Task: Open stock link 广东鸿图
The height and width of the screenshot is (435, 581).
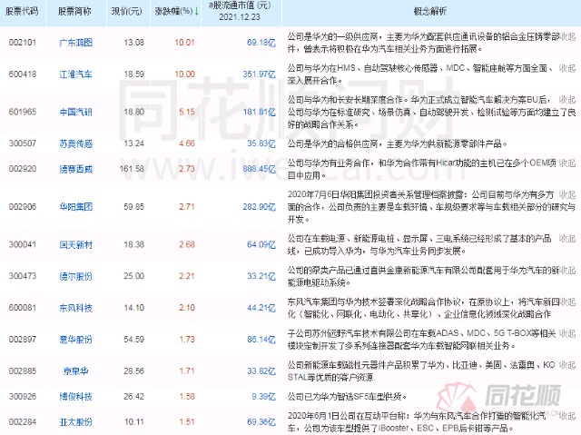Action: tap(76, 41)
